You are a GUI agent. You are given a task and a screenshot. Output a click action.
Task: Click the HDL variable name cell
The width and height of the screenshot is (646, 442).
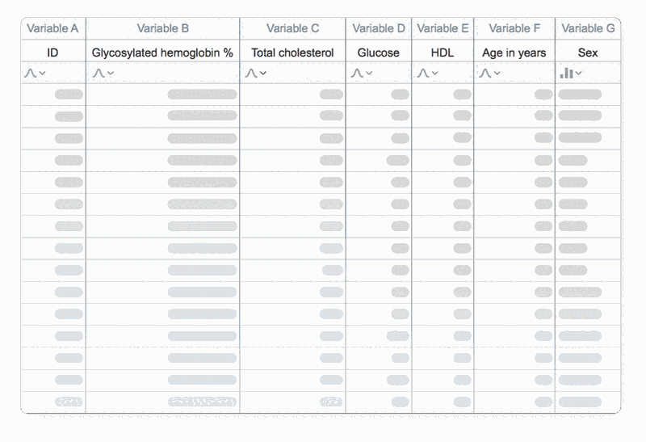[x=443, y=53]
